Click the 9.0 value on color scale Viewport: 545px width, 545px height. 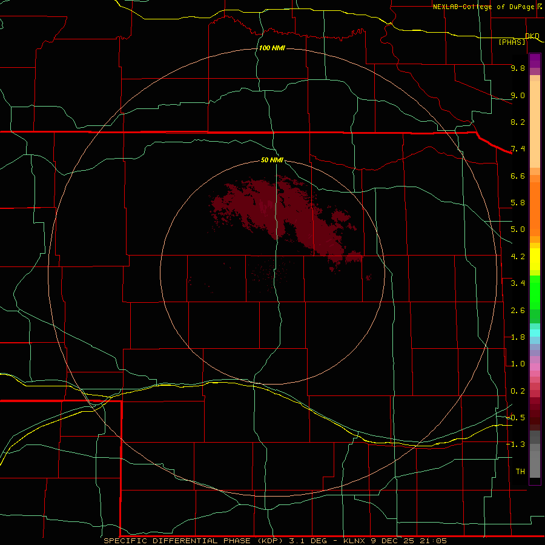tap(518, 95)
